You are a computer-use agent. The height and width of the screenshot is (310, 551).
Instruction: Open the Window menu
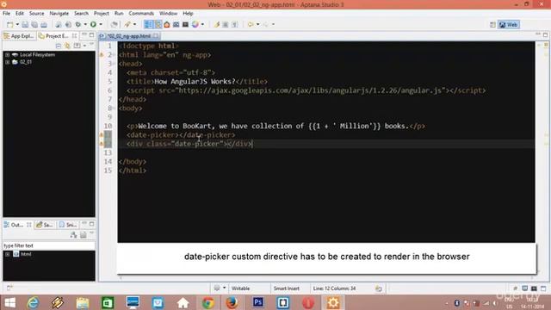click(169, 14)
